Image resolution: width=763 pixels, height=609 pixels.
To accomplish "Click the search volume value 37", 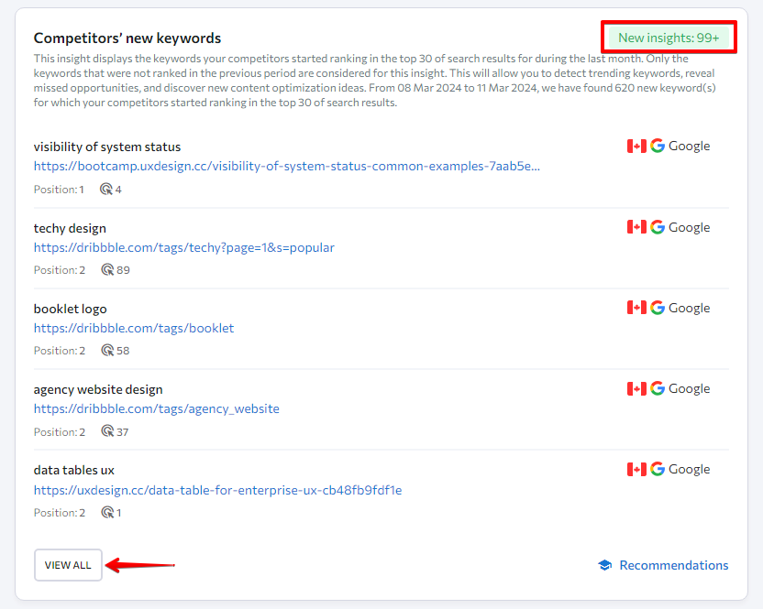I will tap(123, 432).
